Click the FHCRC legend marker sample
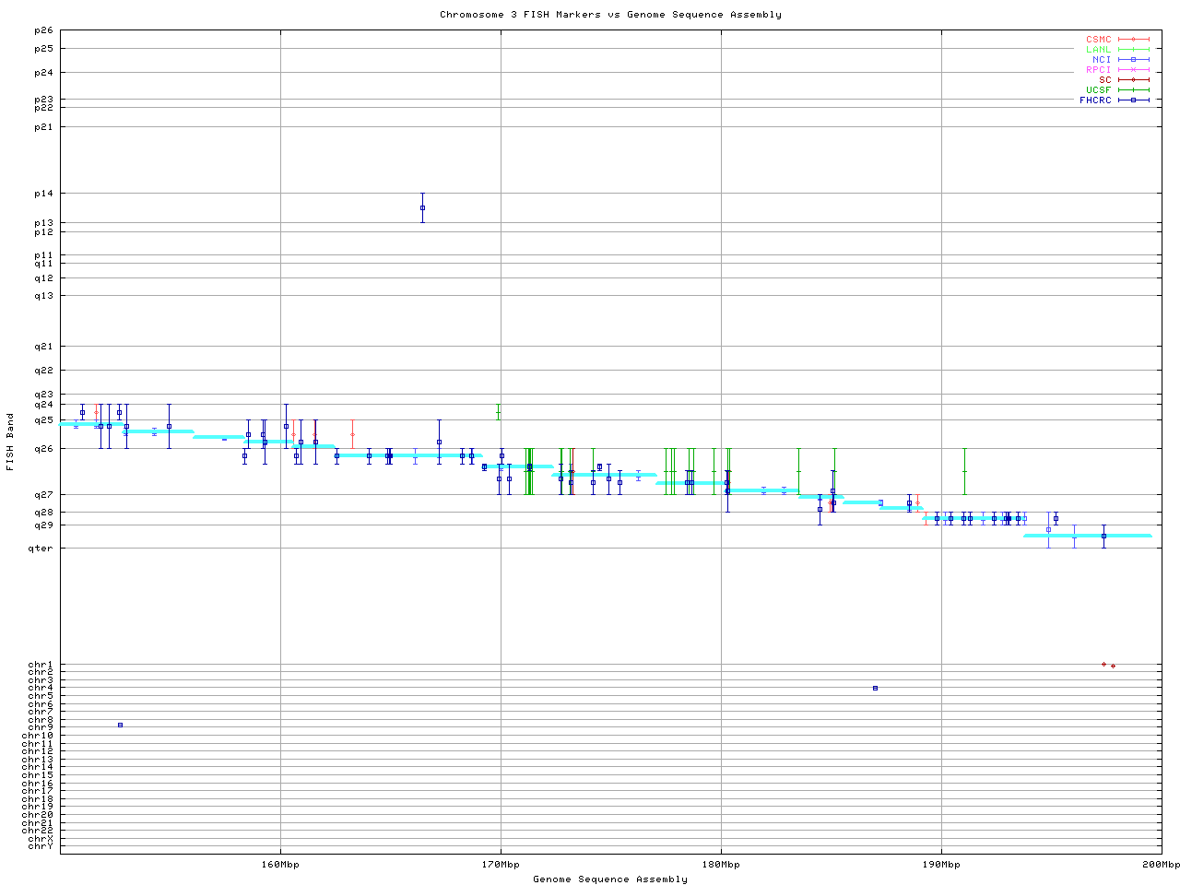The image size is (1180, 885). tap(1133, 100)
